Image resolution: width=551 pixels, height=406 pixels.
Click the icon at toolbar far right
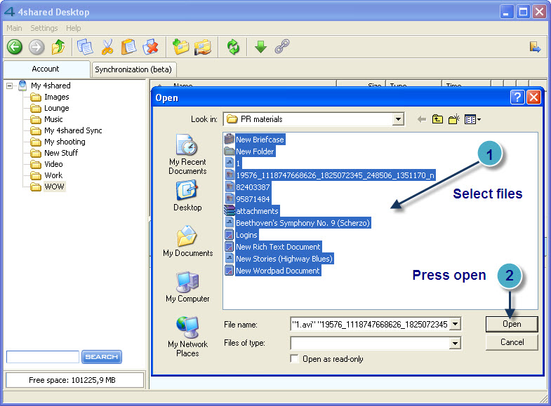[x=535, y=47]
